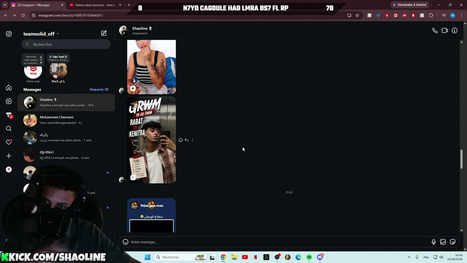Screen dimensions: 467x263
Task: Close the Instagram Messages tab
Action: (62, 5)
